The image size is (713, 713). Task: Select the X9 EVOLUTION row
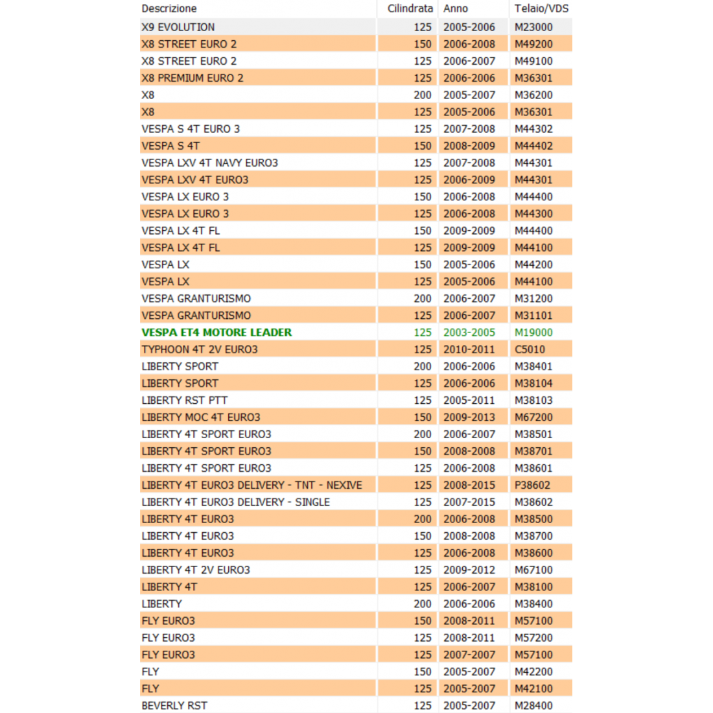tap(178, 27)
